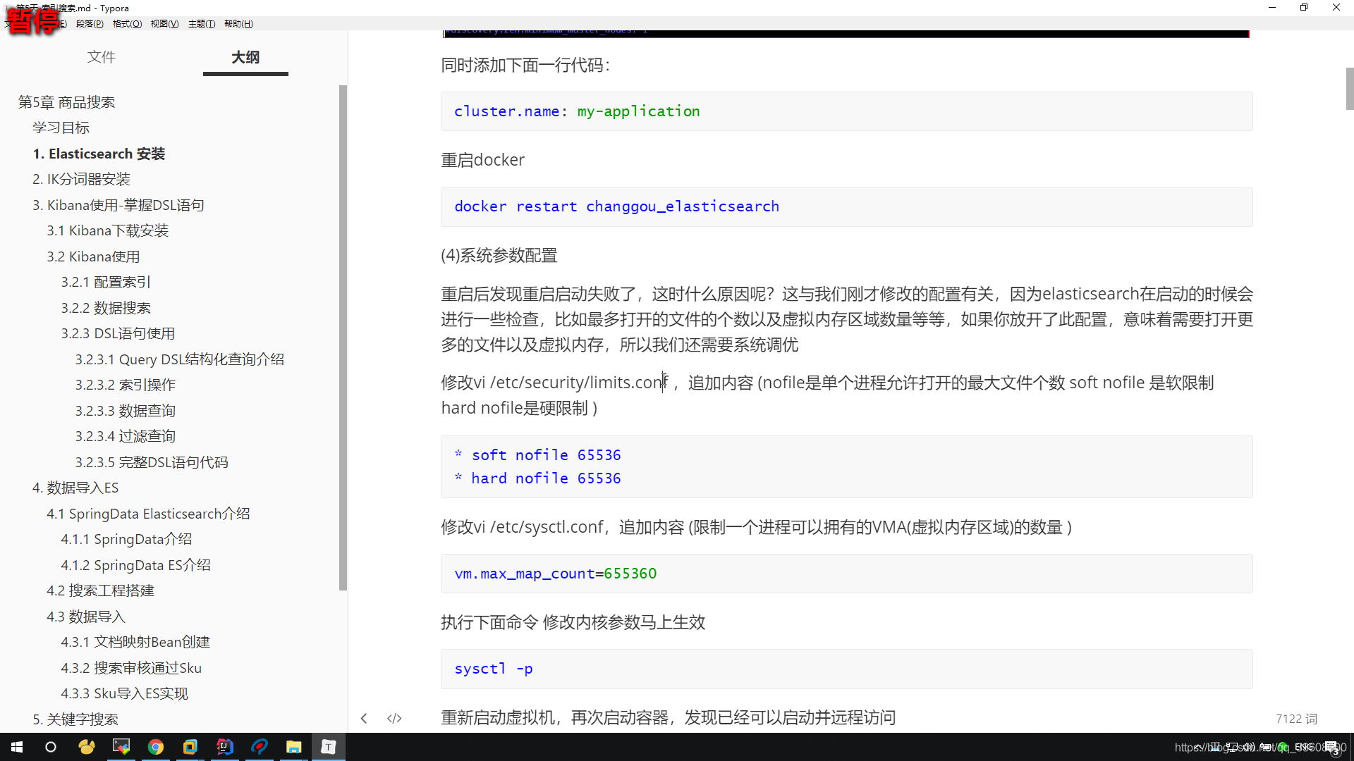The image size is (1354, 761).
Task: Click the volume icon in system tray
Action: [x=1250, y=747]
